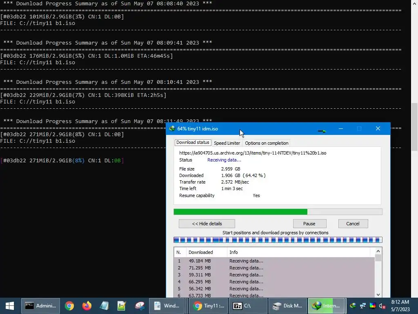
Task: Click the muted volume tray icon
Action: 382,306
